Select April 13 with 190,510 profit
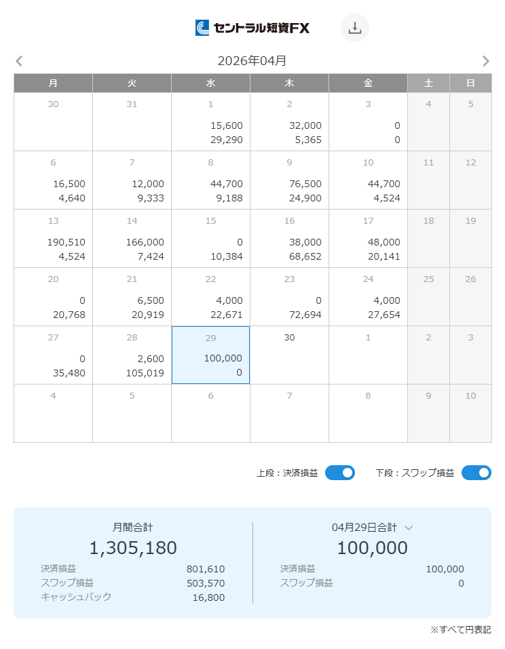The height and width of the screenshot is (649, 505). tap(53, 239)
